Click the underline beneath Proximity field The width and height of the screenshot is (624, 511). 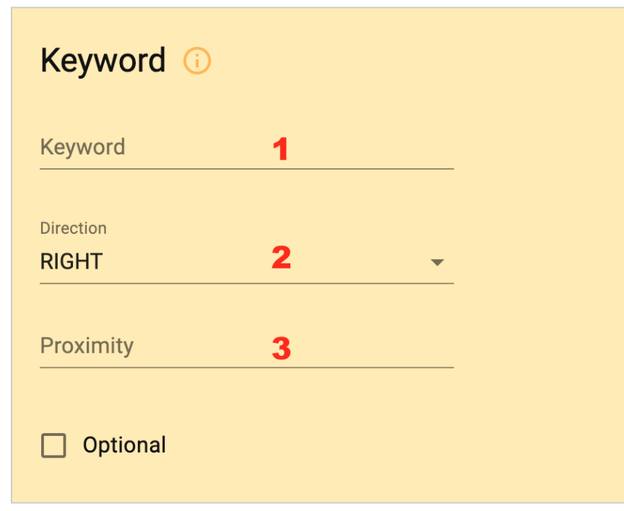[247, 367]
